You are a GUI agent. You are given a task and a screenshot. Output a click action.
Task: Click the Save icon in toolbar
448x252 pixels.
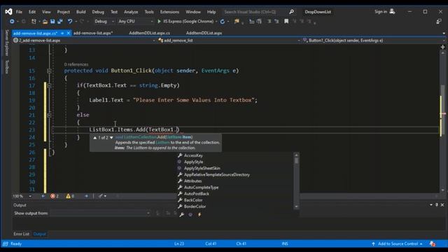52,22
